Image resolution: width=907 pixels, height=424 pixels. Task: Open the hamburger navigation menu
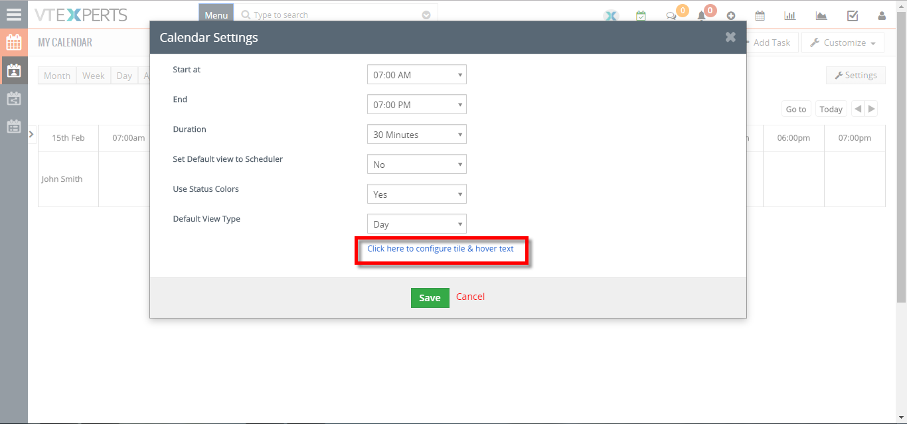pos(13,14)
